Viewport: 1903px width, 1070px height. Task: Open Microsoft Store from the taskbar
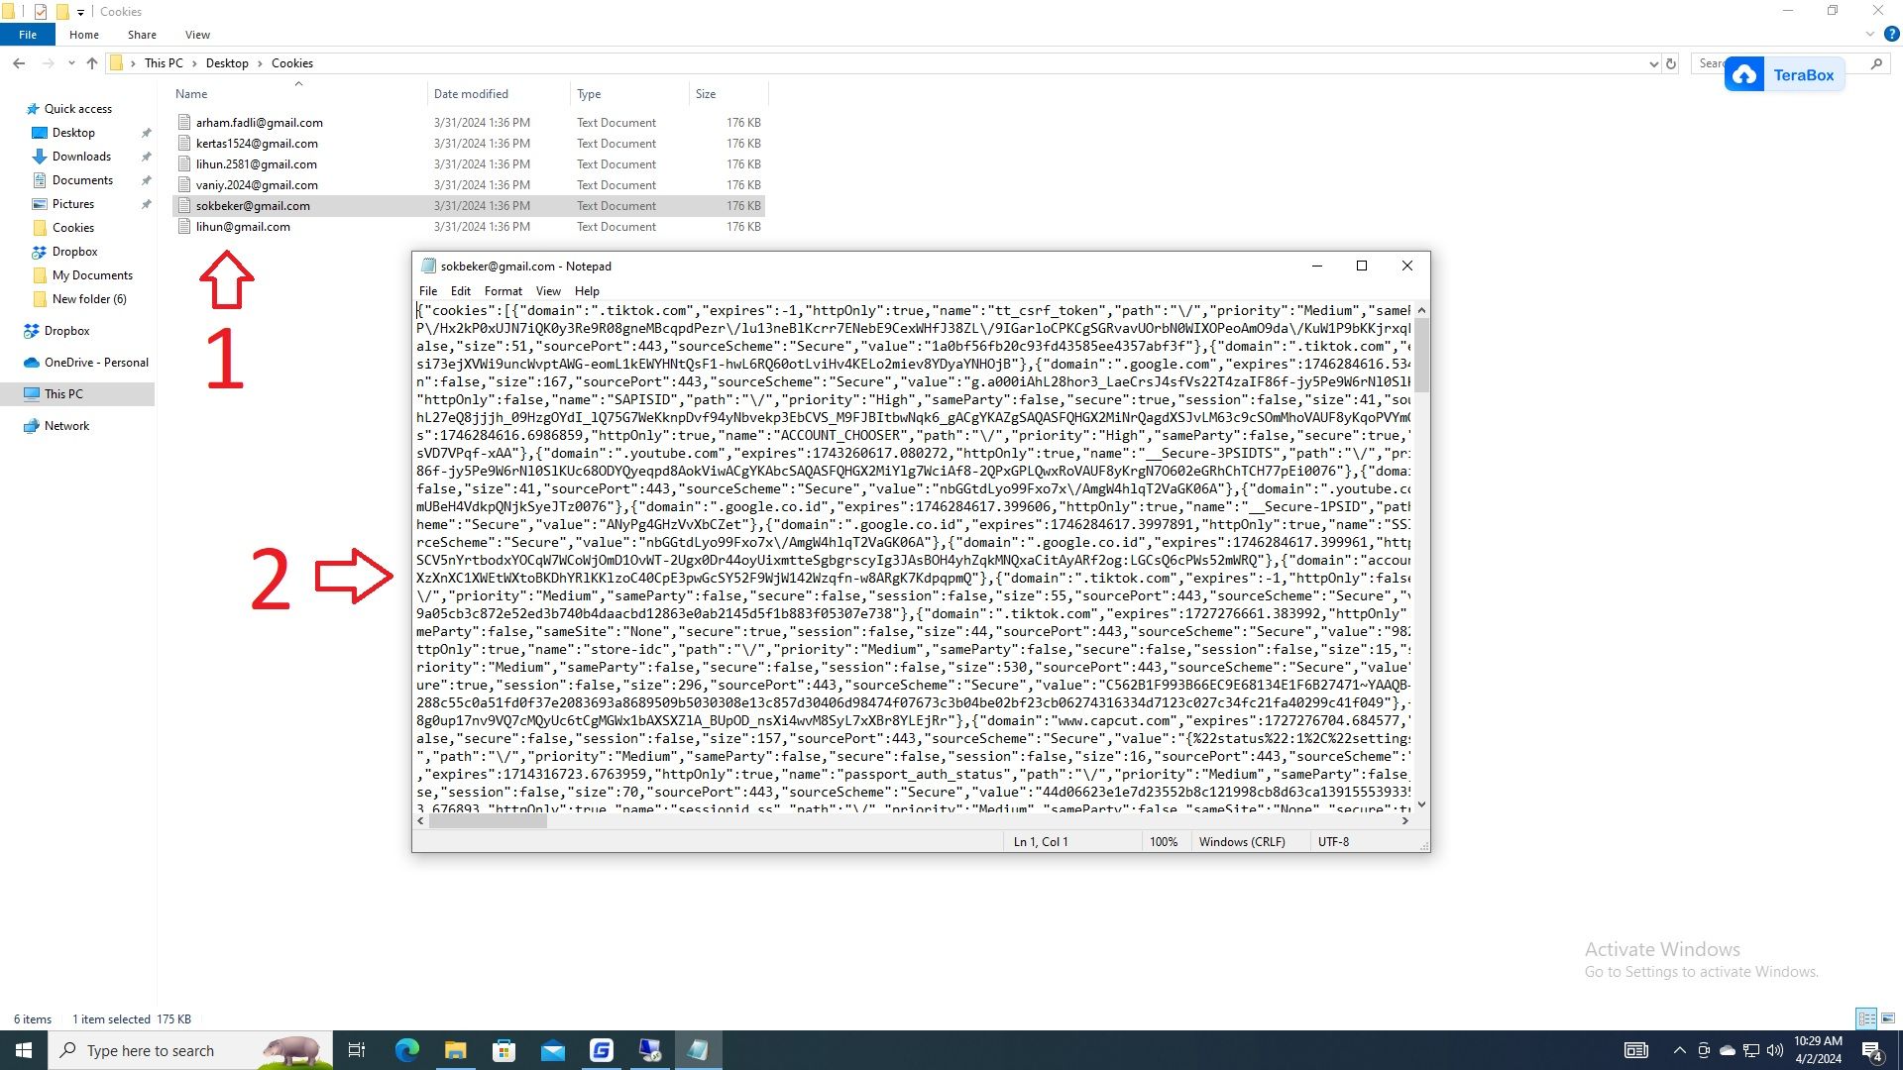pyautogui.click(x=504, y=1050)
